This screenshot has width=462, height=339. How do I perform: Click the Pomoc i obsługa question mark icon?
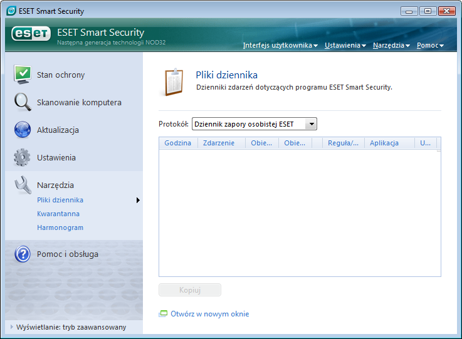23,254
